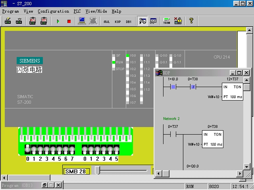The image size is (254, 190).
Task: Click the grayed-out I/O exchange icon
Action: [x=93, y=21]
